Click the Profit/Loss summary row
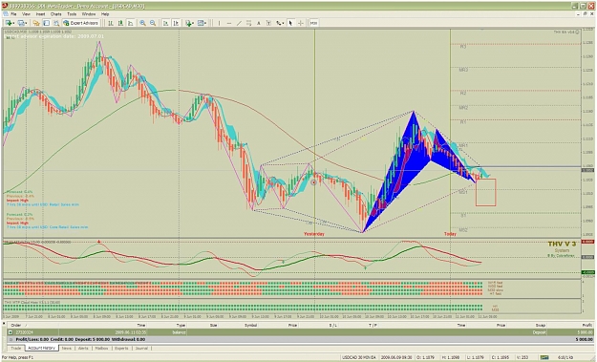This screenshot has height=362, width=597. 301,339
